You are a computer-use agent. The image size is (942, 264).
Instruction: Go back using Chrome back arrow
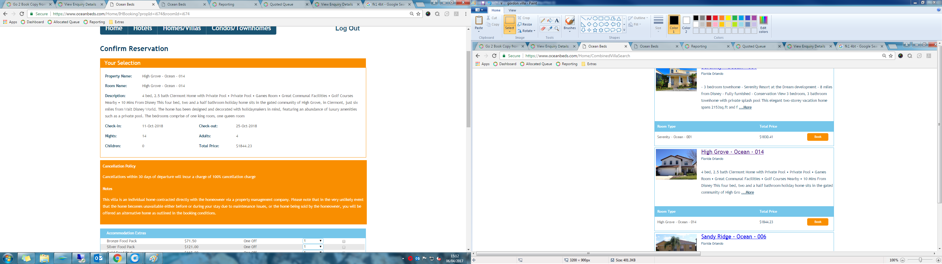pos(5,14)
